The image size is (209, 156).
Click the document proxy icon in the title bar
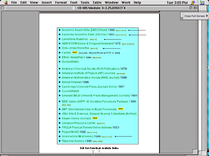pyautogui.click(x=74, y=8)
